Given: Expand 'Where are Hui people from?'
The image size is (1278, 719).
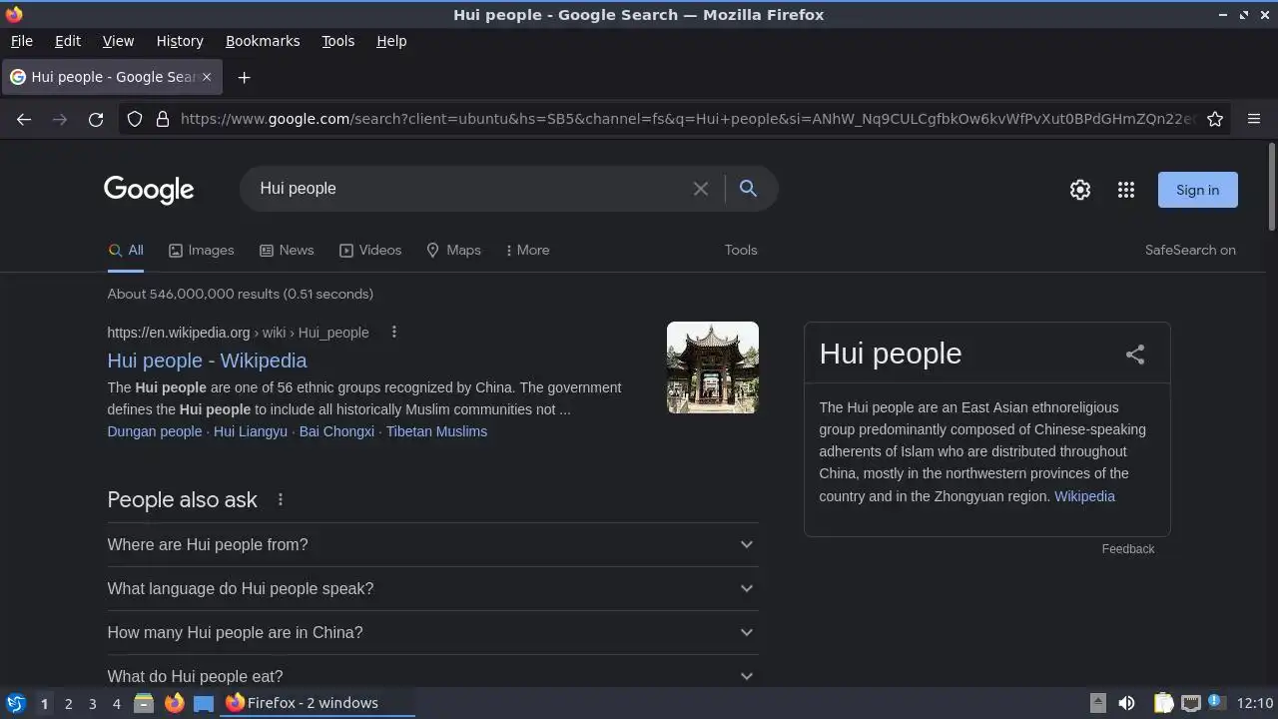Looking at the screenshot, I should coord(432,544).
